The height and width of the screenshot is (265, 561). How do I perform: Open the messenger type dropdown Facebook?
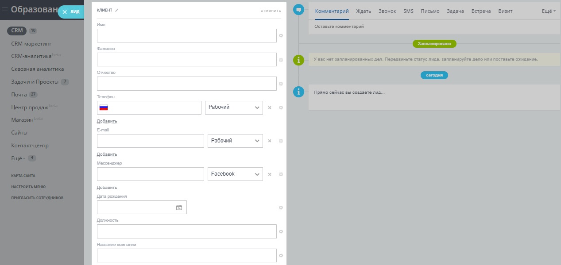point(235,174)
